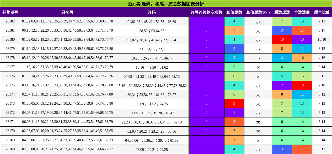
Task: Click the 和值尾数 column header
Action: [234, 12]
